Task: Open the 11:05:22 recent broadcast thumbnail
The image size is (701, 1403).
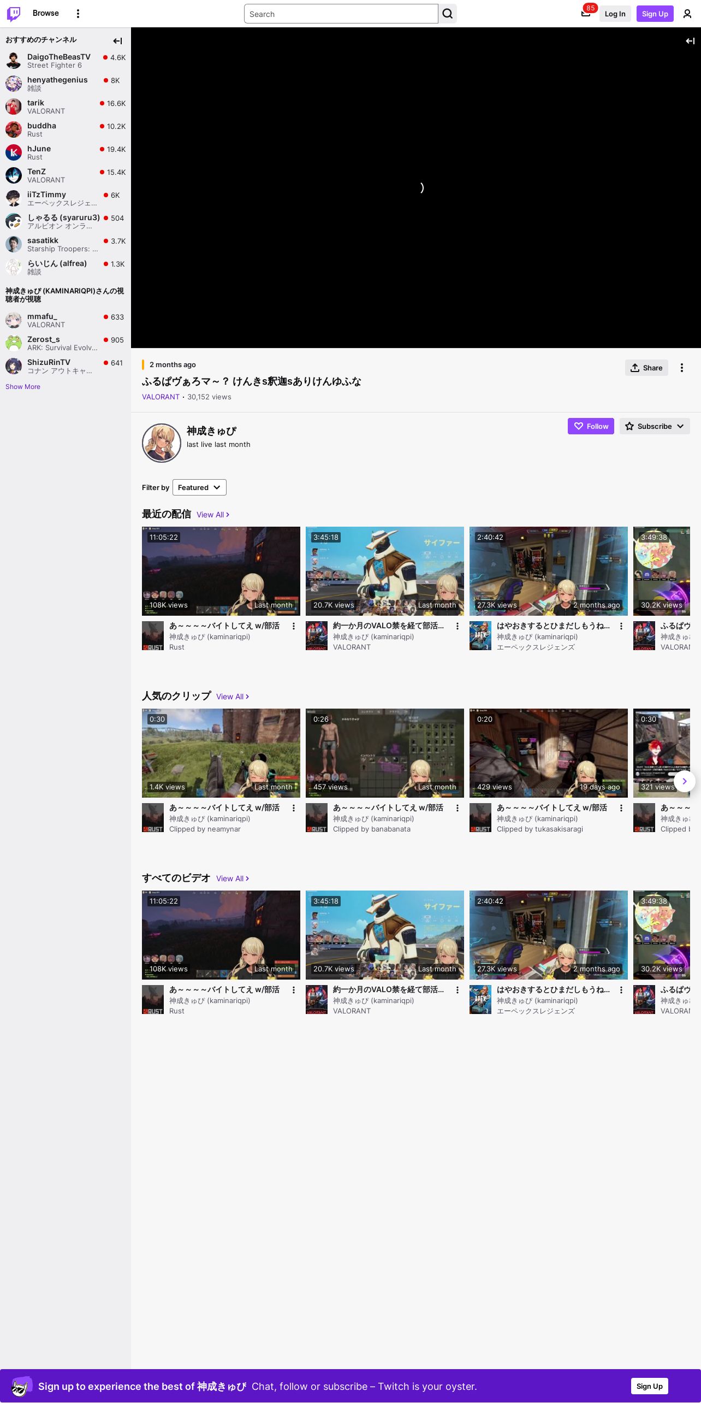Action: pos(221,571)
